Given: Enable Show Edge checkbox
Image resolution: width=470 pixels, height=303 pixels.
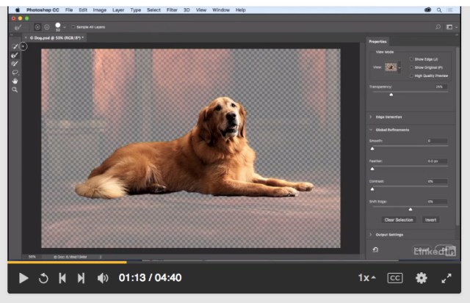Looking at the screenshot, I should tap(411, 59).
